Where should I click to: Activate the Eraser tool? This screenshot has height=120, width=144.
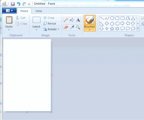point(66,27)
